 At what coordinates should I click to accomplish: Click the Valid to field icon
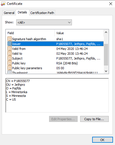9,54
